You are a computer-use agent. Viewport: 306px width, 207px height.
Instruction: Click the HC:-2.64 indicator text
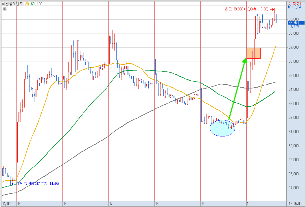coord(294,7)
